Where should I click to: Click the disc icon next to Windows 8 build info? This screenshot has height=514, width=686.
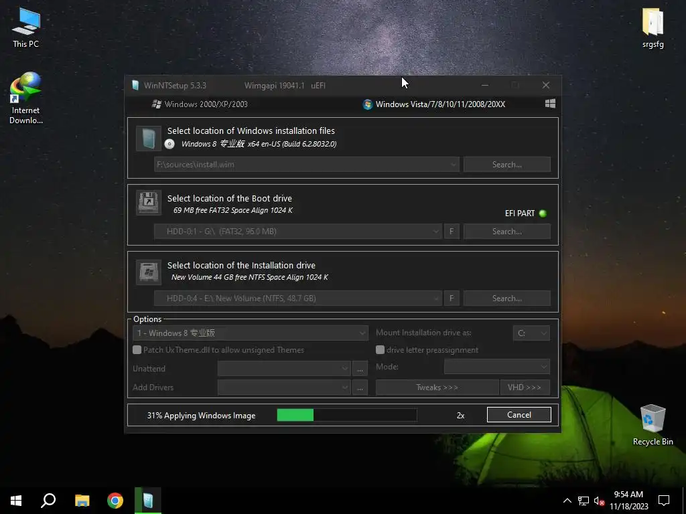169,144
